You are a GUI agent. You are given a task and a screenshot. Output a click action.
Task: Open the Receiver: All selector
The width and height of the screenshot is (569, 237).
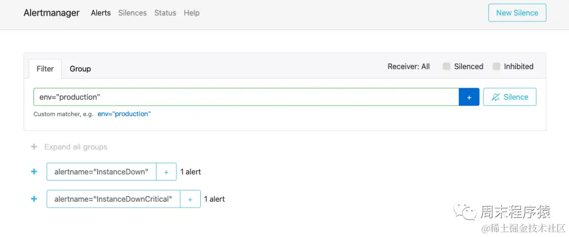tap(409, 67)
